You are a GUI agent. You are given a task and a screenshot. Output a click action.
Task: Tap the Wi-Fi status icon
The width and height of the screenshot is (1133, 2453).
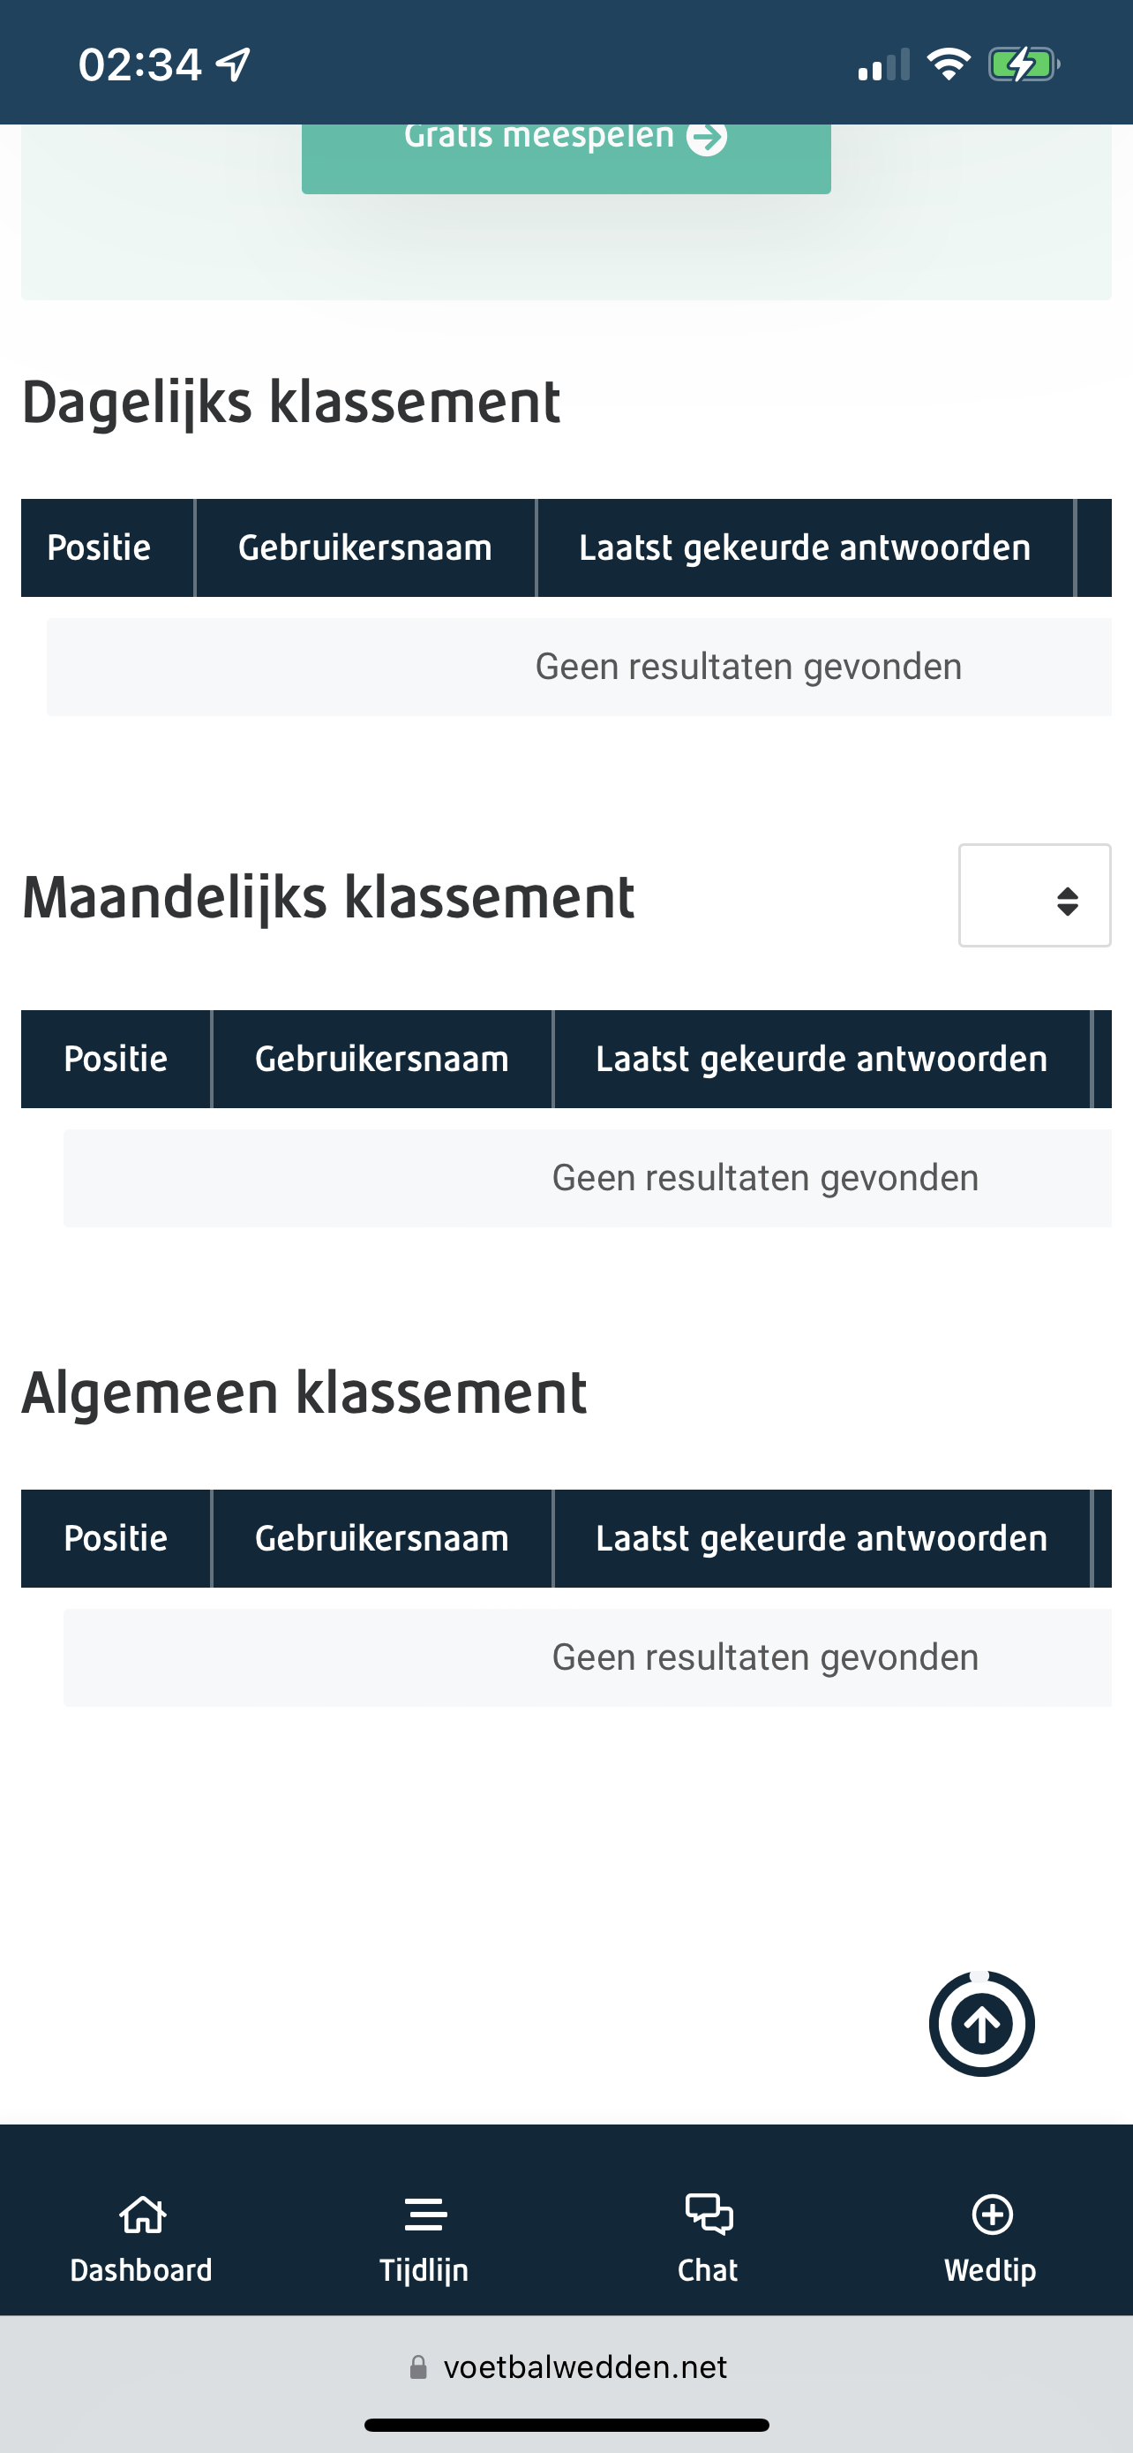[948, 64]
